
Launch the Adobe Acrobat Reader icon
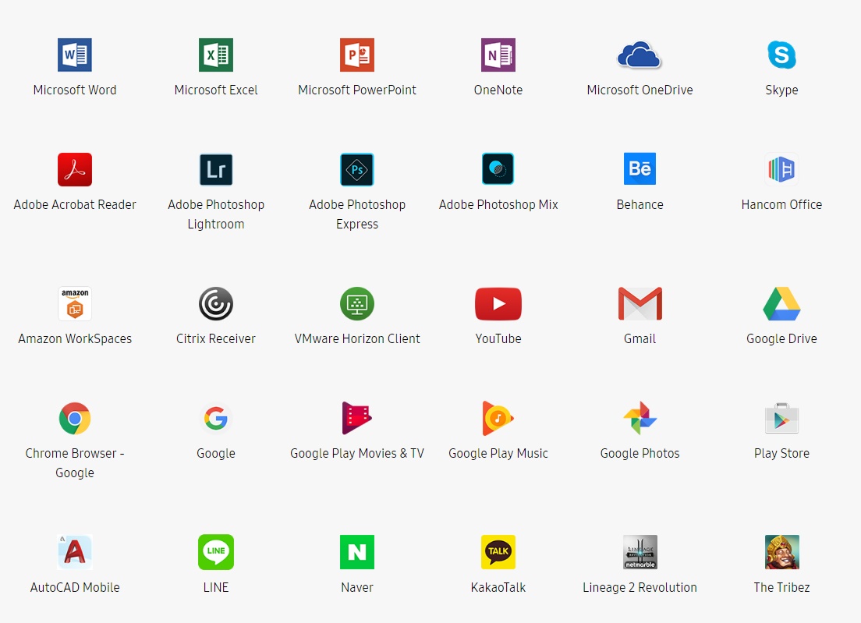75,170
